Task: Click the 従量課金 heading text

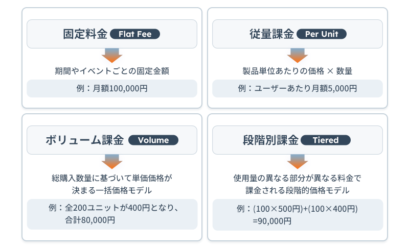Action: point(272,34)
